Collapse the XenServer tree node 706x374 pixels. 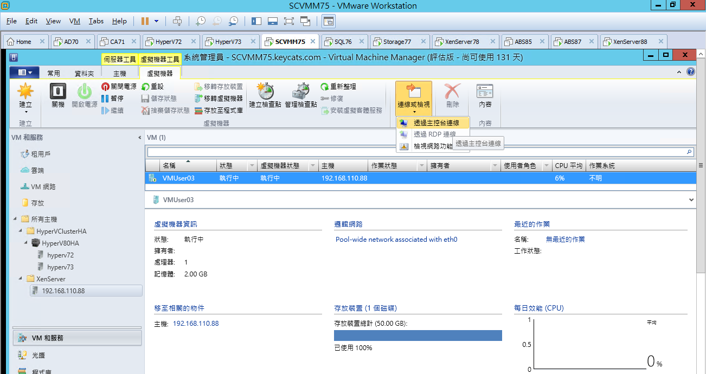(21, 279)
